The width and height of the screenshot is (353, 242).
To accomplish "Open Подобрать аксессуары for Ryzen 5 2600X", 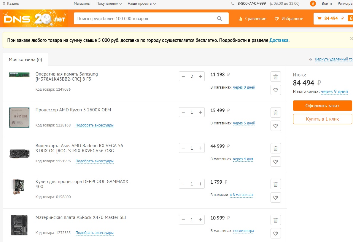I will tap(95, 125).
